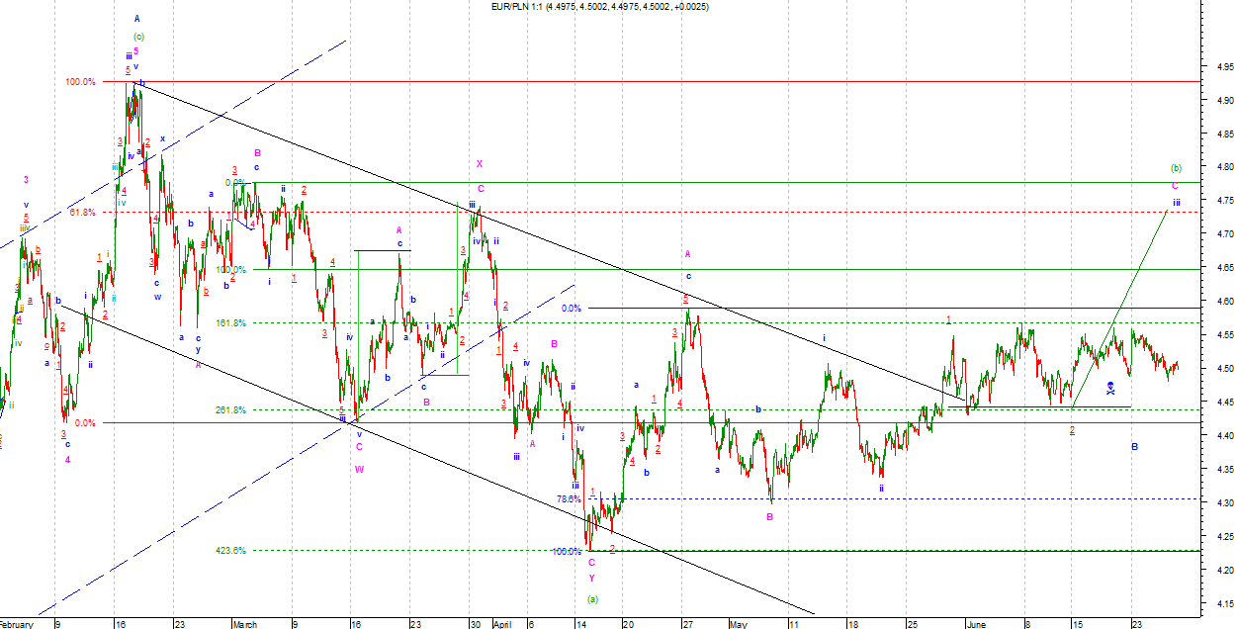The width and height of the screenshot is (1236, 629).
Task: Click the EUR/PLN 1:1 chart title
Action: [x=599, y=7]
